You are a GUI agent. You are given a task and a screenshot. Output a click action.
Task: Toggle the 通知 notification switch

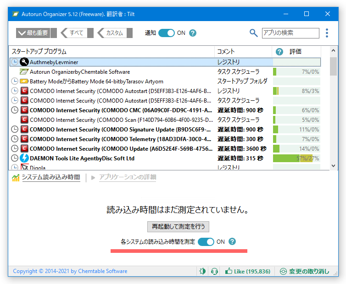167,33
